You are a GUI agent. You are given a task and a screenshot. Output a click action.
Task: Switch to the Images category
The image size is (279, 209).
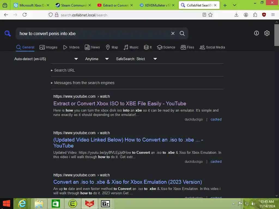point(48,47)
